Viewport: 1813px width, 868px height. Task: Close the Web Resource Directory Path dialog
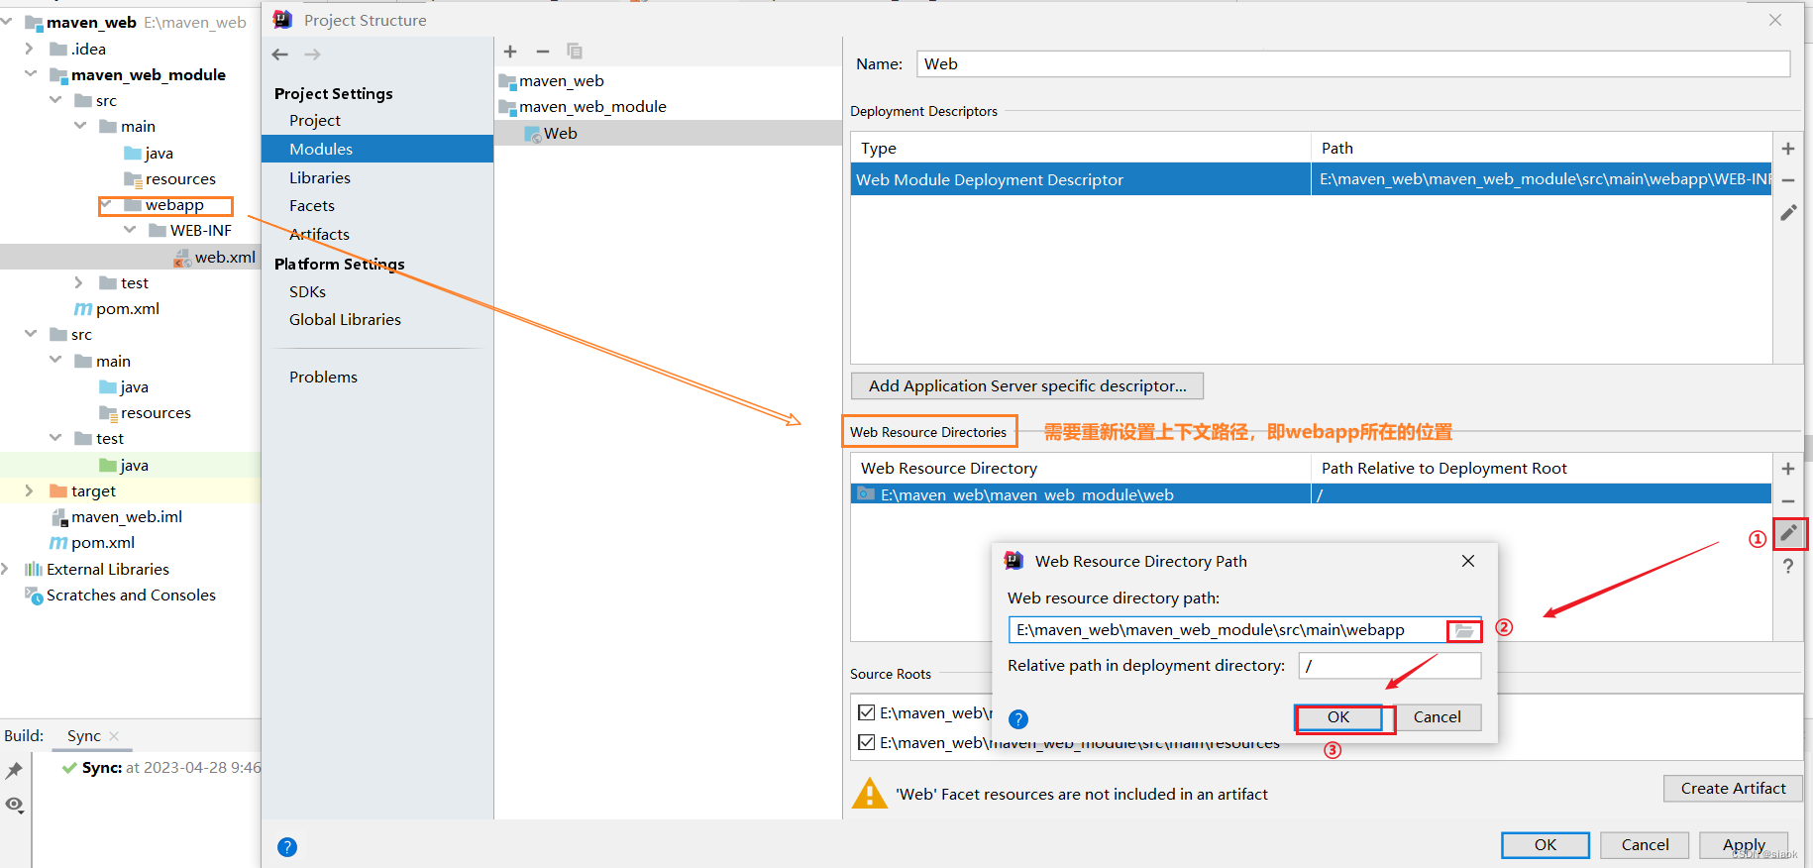pos(1468,561)
